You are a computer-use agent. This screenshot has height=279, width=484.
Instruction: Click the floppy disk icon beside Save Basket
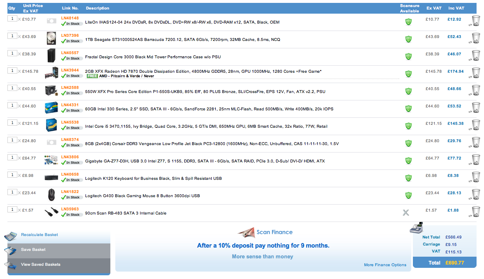tap(10, 250)
